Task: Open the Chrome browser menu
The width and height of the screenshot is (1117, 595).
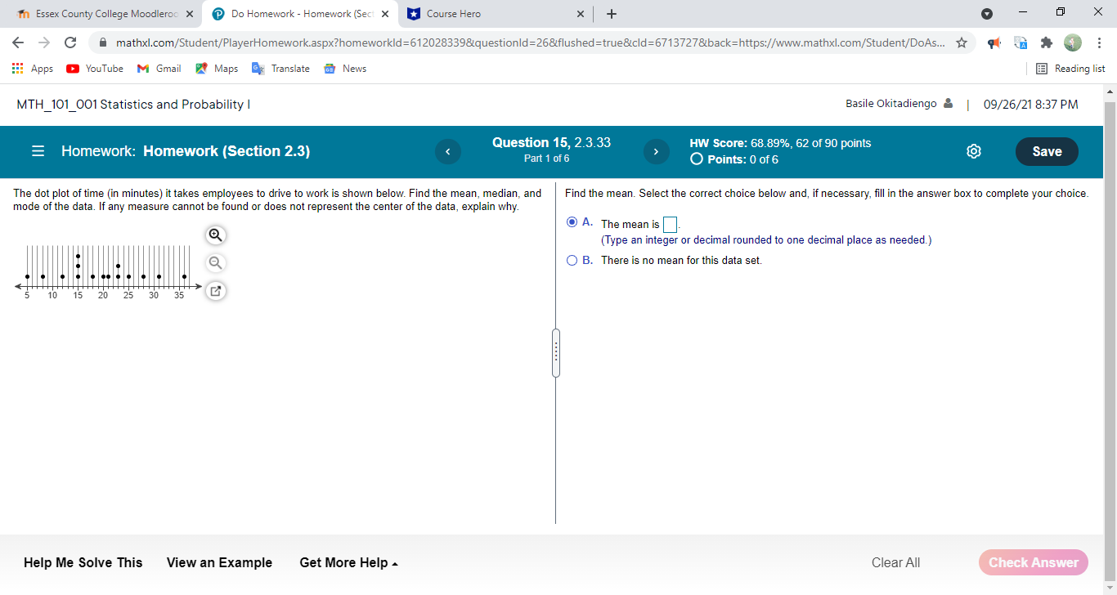Action: click(x=1099, y=42)
